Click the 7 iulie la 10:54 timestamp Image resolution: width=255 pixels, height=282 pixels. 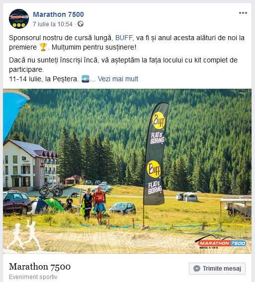pyautogui.click(x=53, y=24)
